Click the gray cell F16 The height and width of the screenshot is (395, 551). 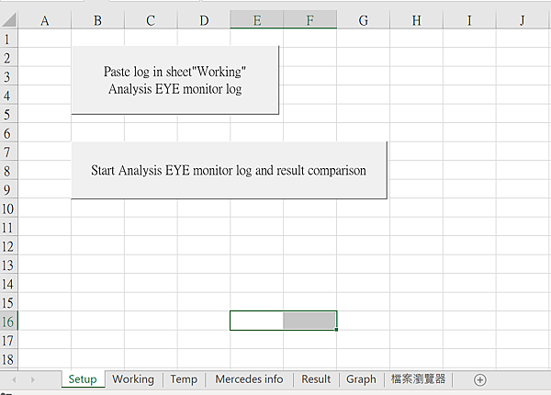pyautogui.click(x=310, y=321)
